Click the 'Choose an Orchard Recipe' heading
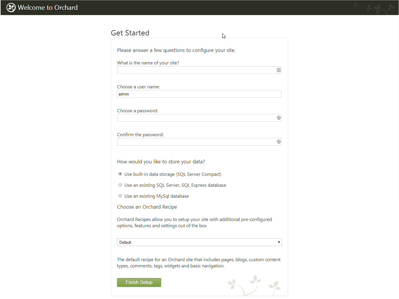This screenshot has width=399, height=299. (147, 207)
